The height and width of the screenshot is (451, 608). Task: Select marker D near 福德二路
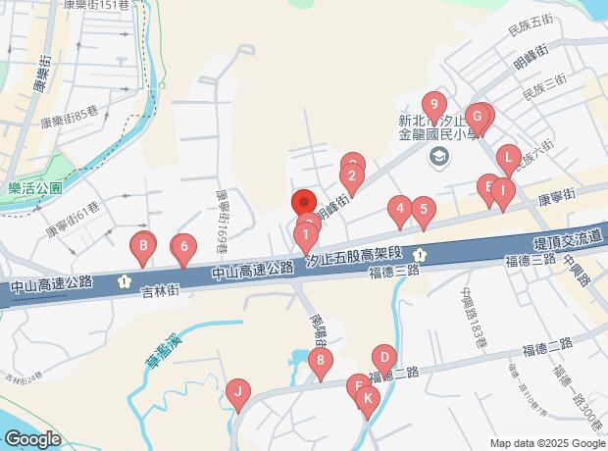tap(383, 361)
